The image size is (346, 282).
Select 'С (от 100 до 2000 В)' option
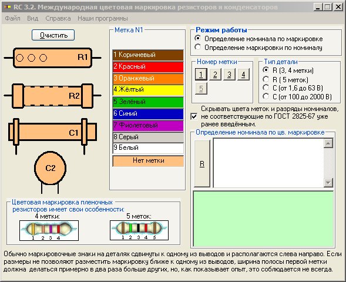click(297, 97)
